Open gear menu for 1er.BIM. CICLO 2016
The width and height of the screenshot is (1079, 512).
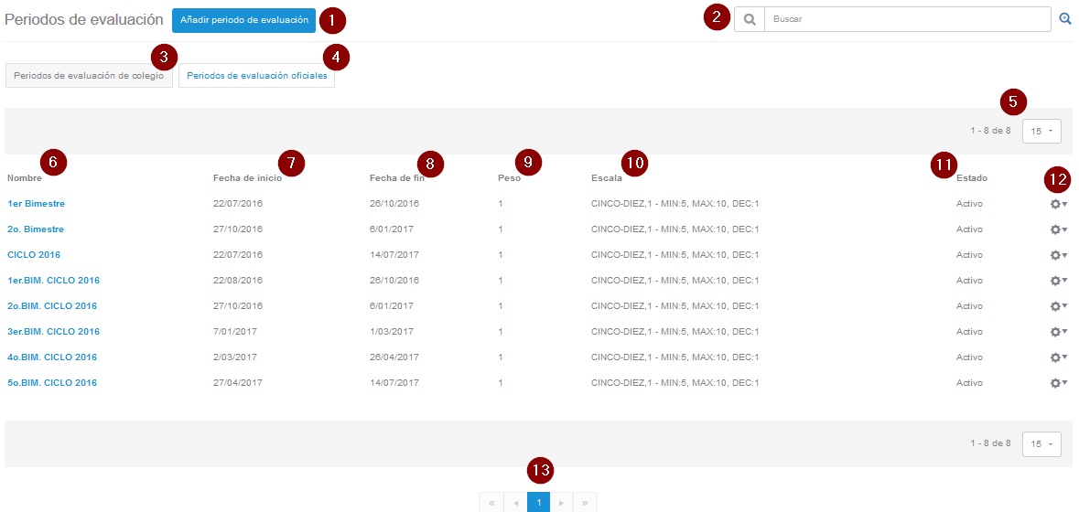[x=1058, y=281]
